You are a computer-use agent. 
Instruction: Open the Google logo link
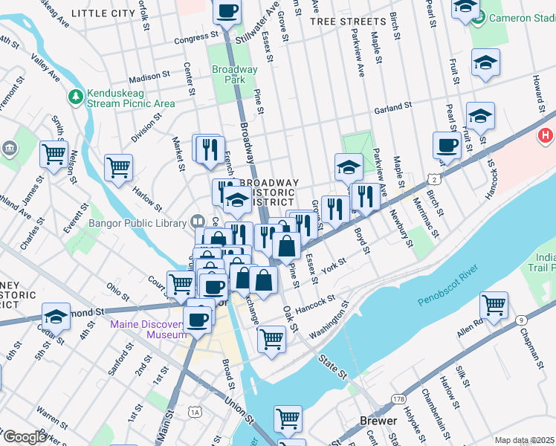pyautogui.click(x=25, y=437)
